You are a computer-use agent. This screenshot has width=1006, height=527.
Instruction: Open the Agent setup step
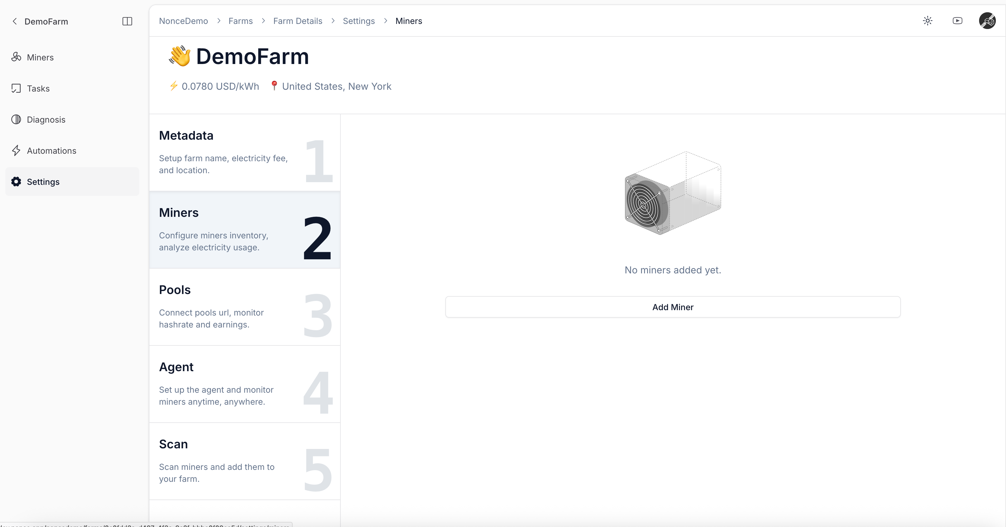244,384
